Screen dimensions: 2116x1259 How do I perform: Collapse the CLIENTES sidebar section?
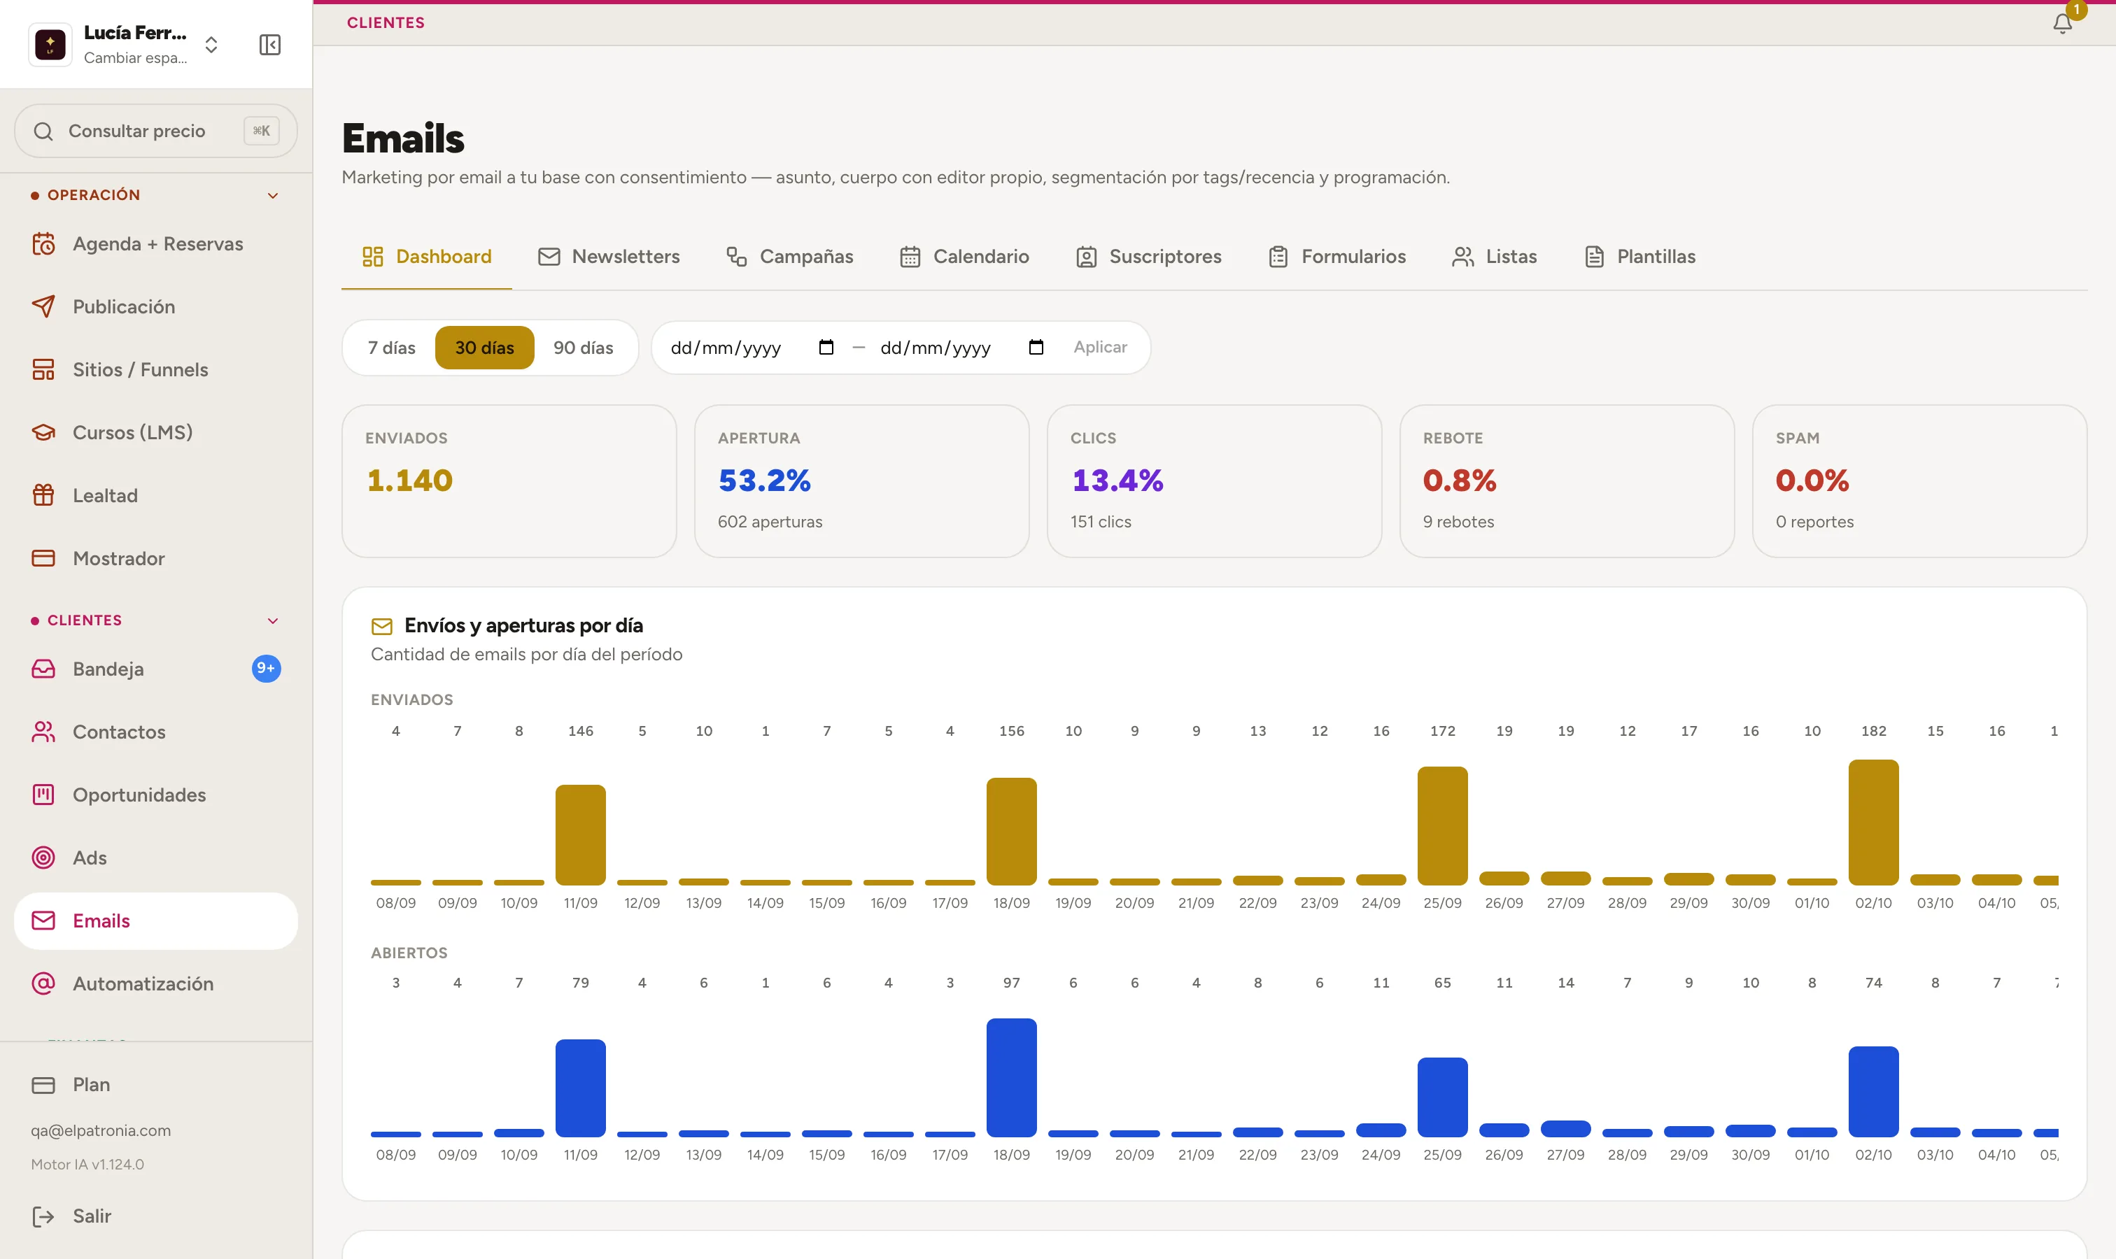tap(272, 621)
